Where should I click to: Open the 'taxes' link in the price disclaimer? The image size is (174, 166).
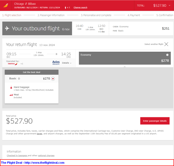(39, 134)
